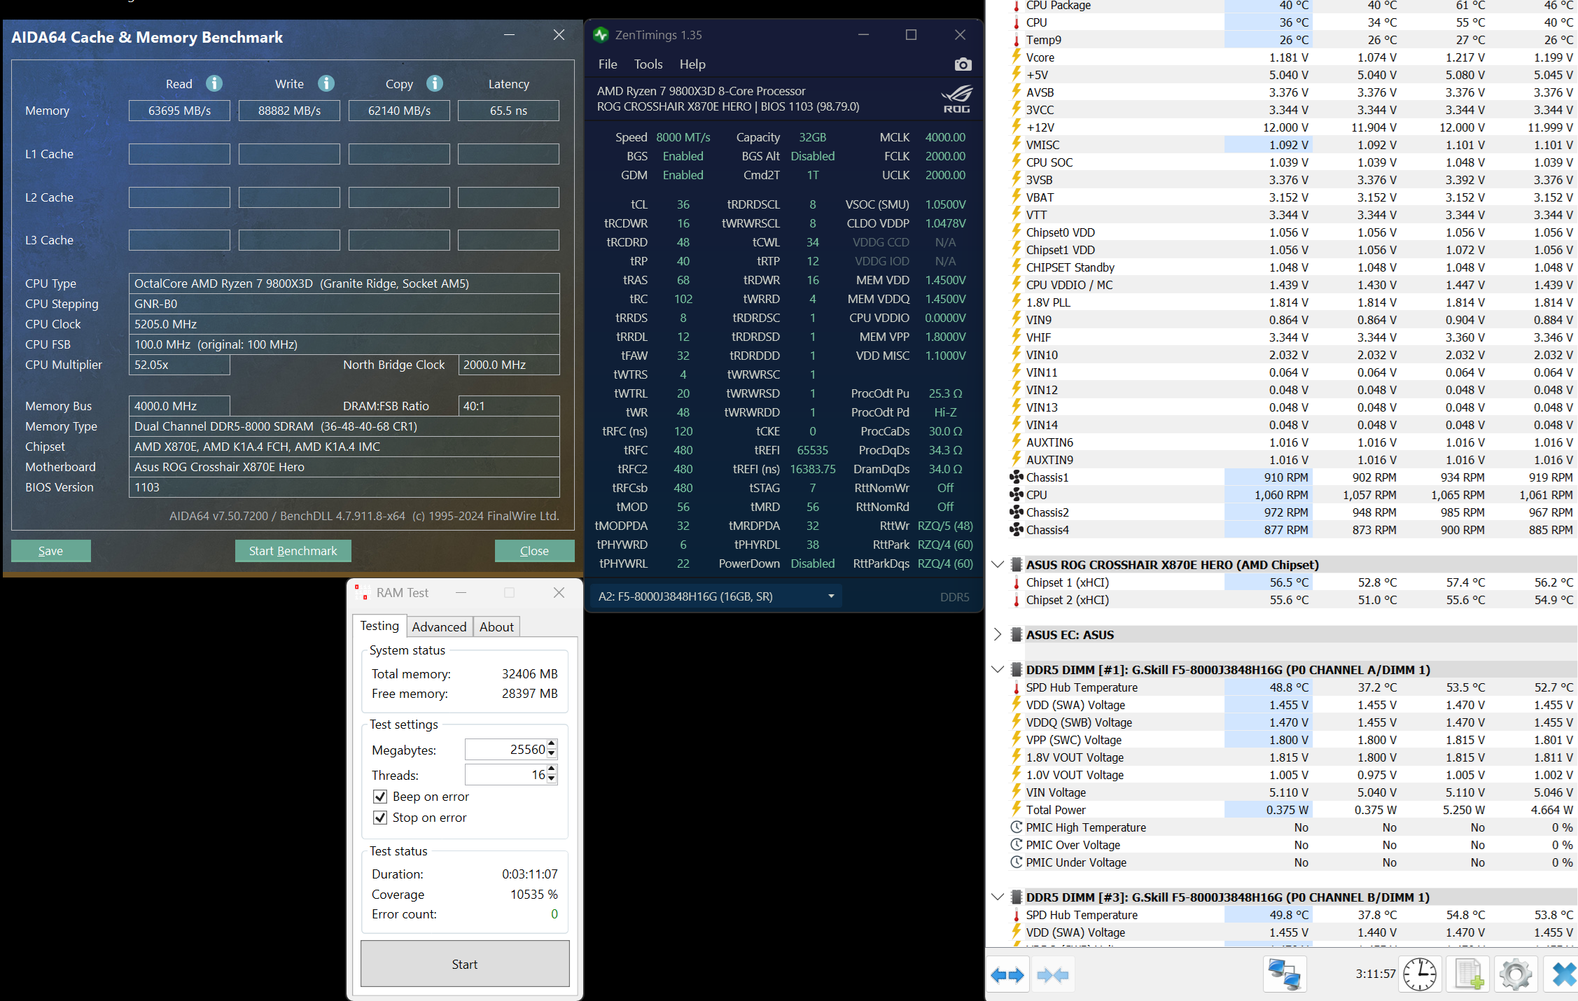Viewport: 1578px width, 1001px height.
Task: Click the Start Benchmark button
Action: click(x=293, y=551)
